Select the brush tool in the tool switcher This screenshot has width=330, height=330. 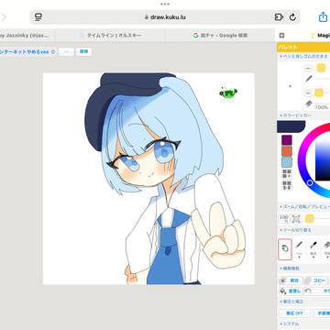[x=313, y=249]
